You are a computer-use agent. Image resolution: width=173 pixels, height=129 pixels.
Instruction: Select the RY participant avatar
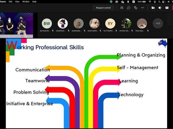pyautogui.click(x=110, y=23)
